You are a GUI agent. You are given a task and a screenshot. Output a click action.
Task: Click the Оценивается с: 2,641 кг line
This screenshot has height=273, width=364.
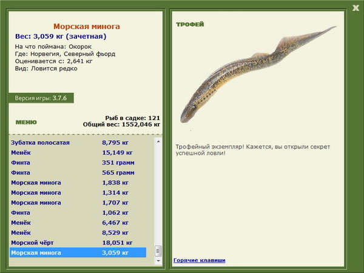[x=53, y=61]
